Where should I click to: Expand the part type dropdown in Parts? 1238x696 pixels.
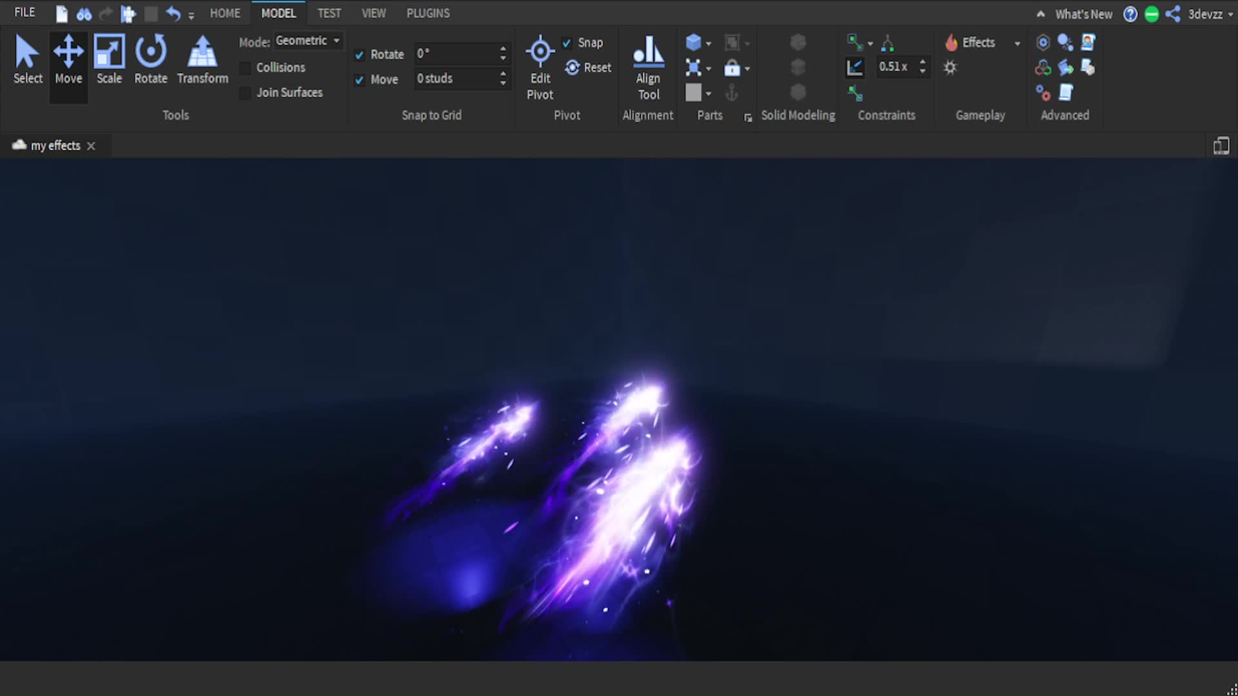pos(708,42)
